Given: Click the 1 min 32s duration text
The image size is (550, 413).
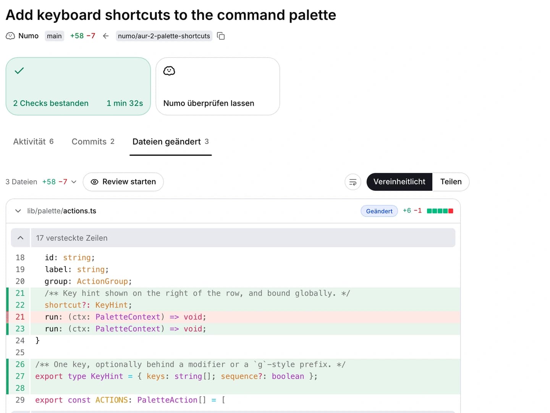Looking at the screenshot, I should point(125,103).
